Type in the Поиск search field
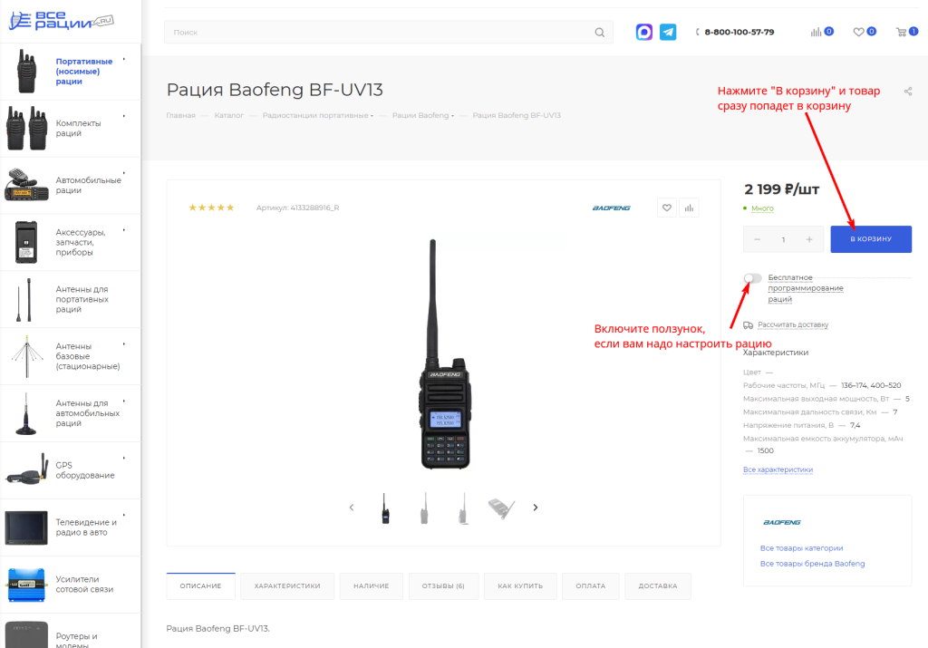 (381, 33)
